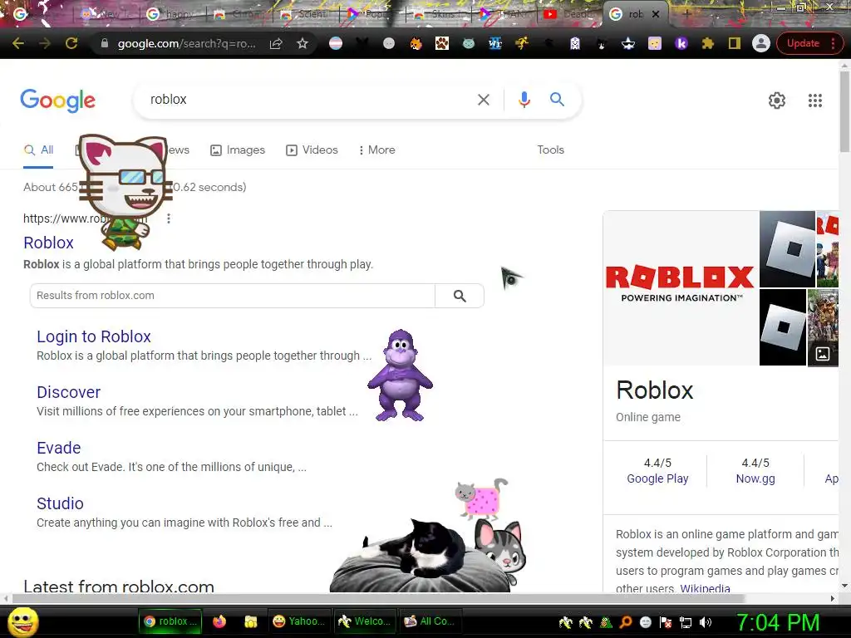851x638 pixels.
Task: Click the blue magnifier search button
Action: (557, 100)
